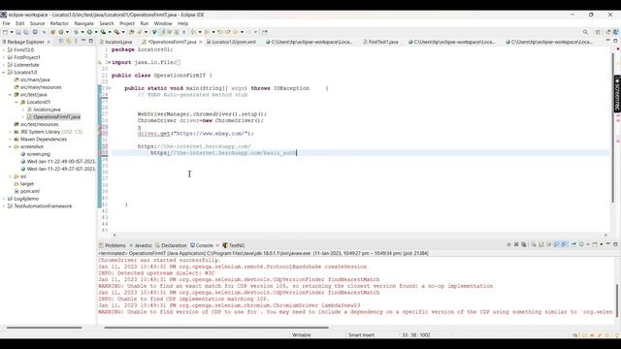Expand the Log4jdemo project
This screenshot has width=621, height=349.
4,199
